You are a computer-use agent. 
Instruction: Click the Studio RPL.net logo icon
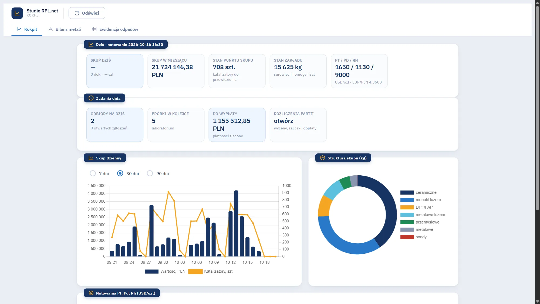(x=17, y=13)
